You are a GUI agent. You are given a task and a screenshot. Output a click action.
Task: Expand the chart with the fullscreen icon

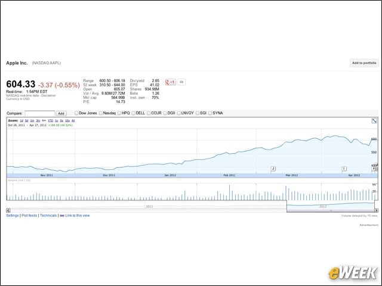374,120
